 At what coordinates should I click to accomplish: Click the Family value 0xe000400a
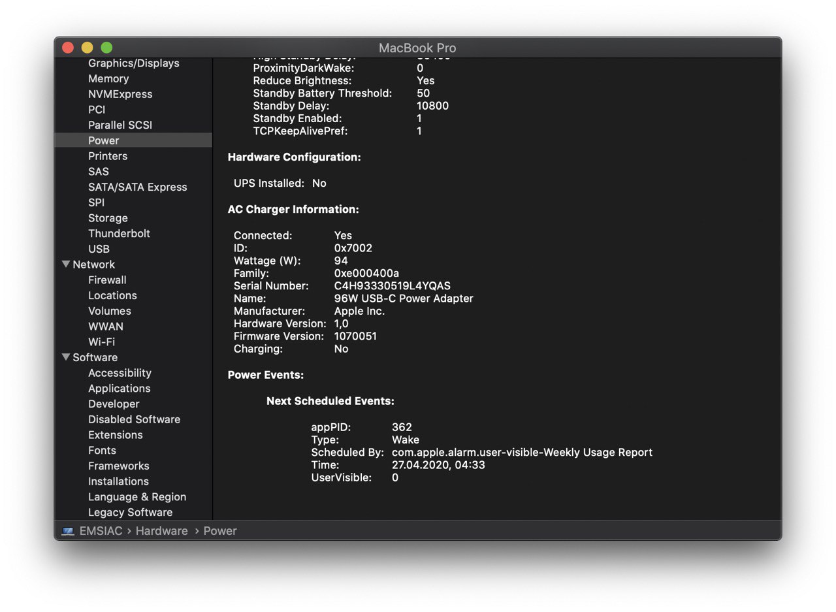tap(366, 273)
